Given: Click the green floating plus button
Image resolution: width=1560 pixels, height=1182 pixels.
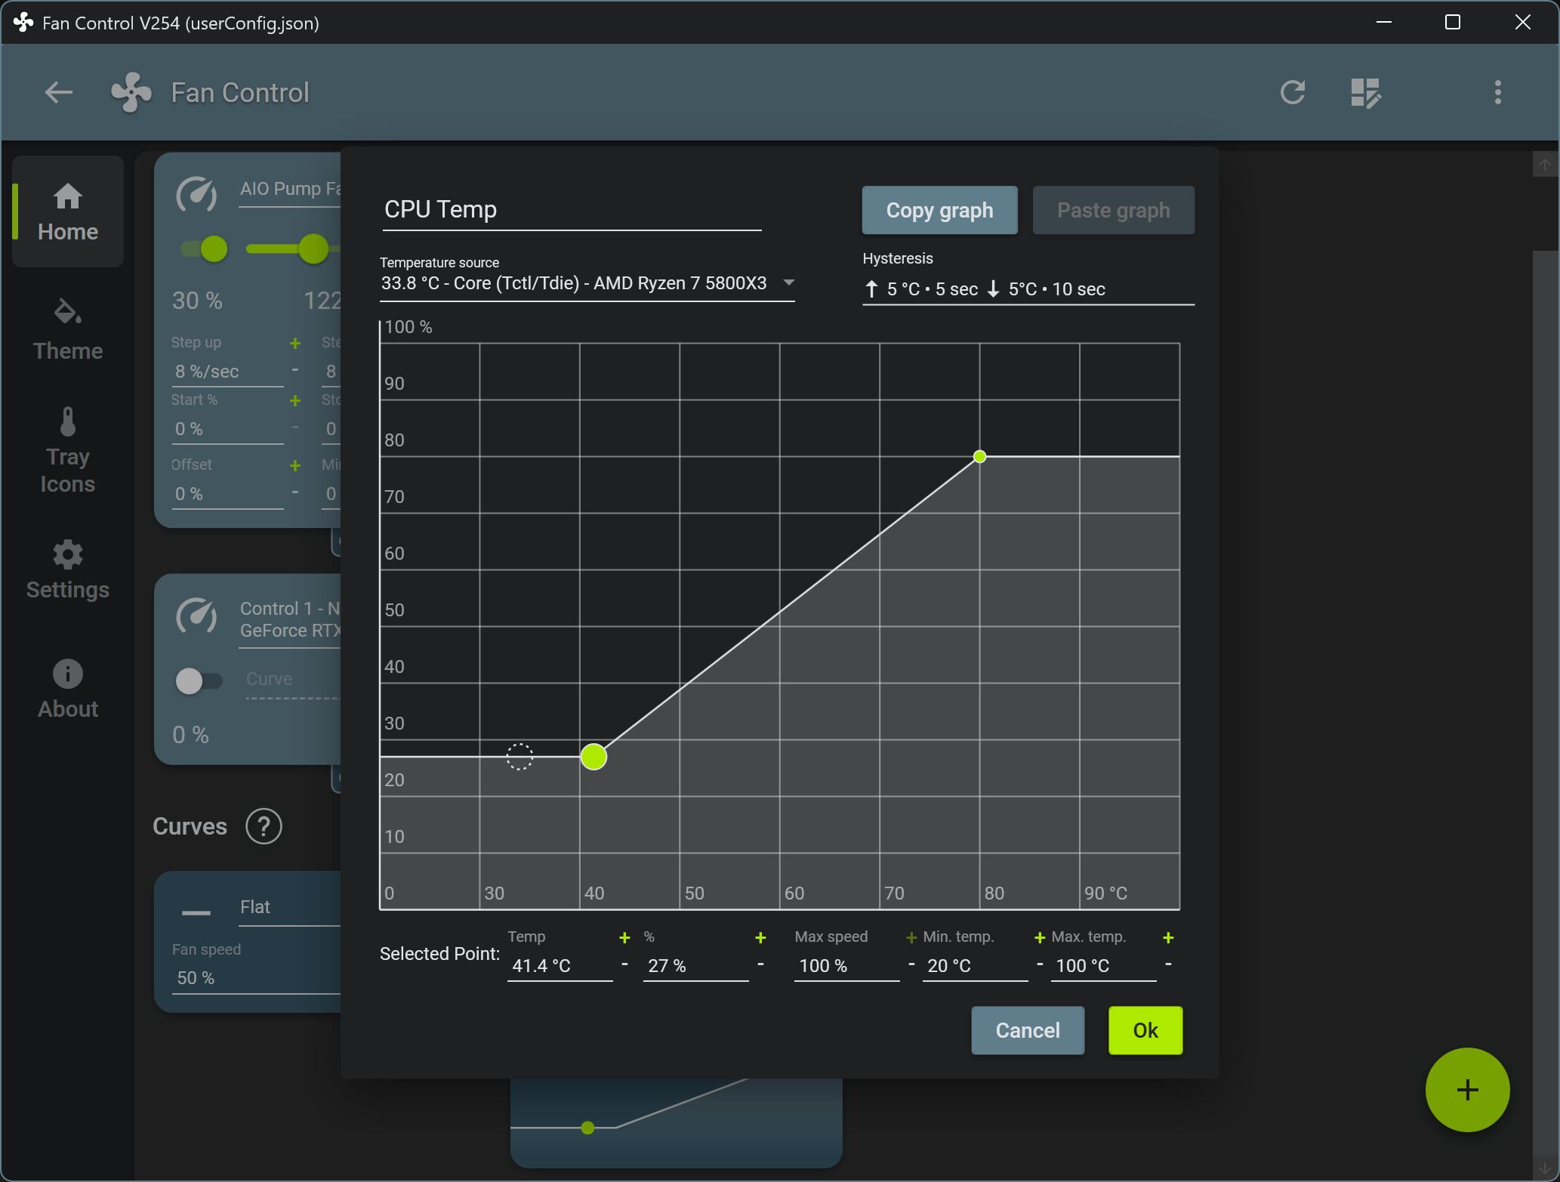Looking at the screenshot, I should [x=1466, y=1089].
